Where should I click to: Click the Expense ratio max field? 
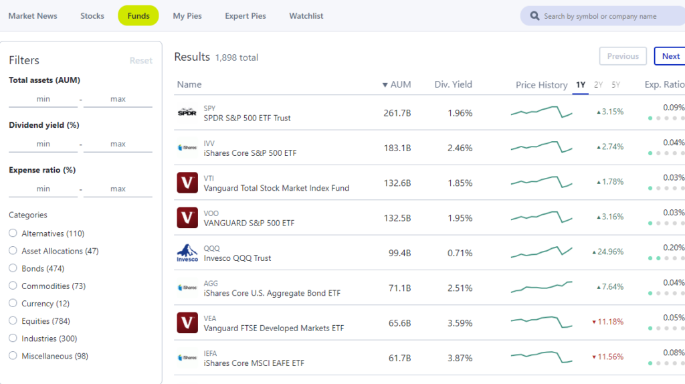pos(118,189)
